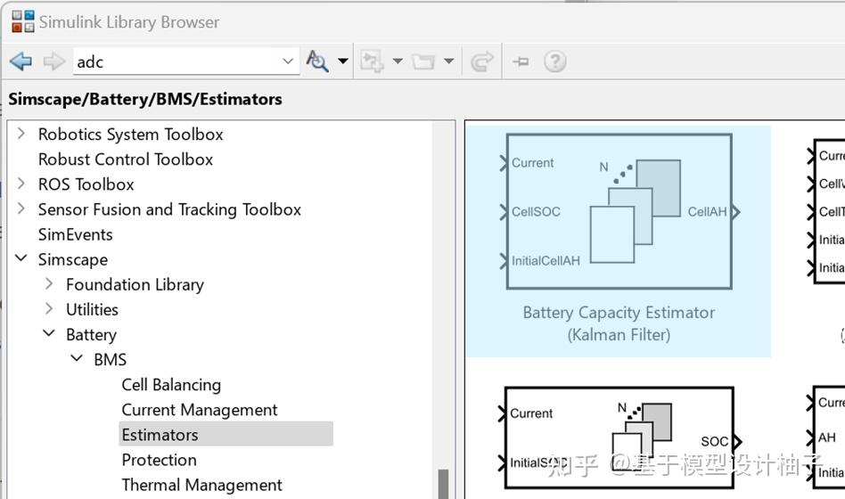The height and width of the screenshot is (499, 845).
Task: Select Foundation Library label
Action: (135, 284)
